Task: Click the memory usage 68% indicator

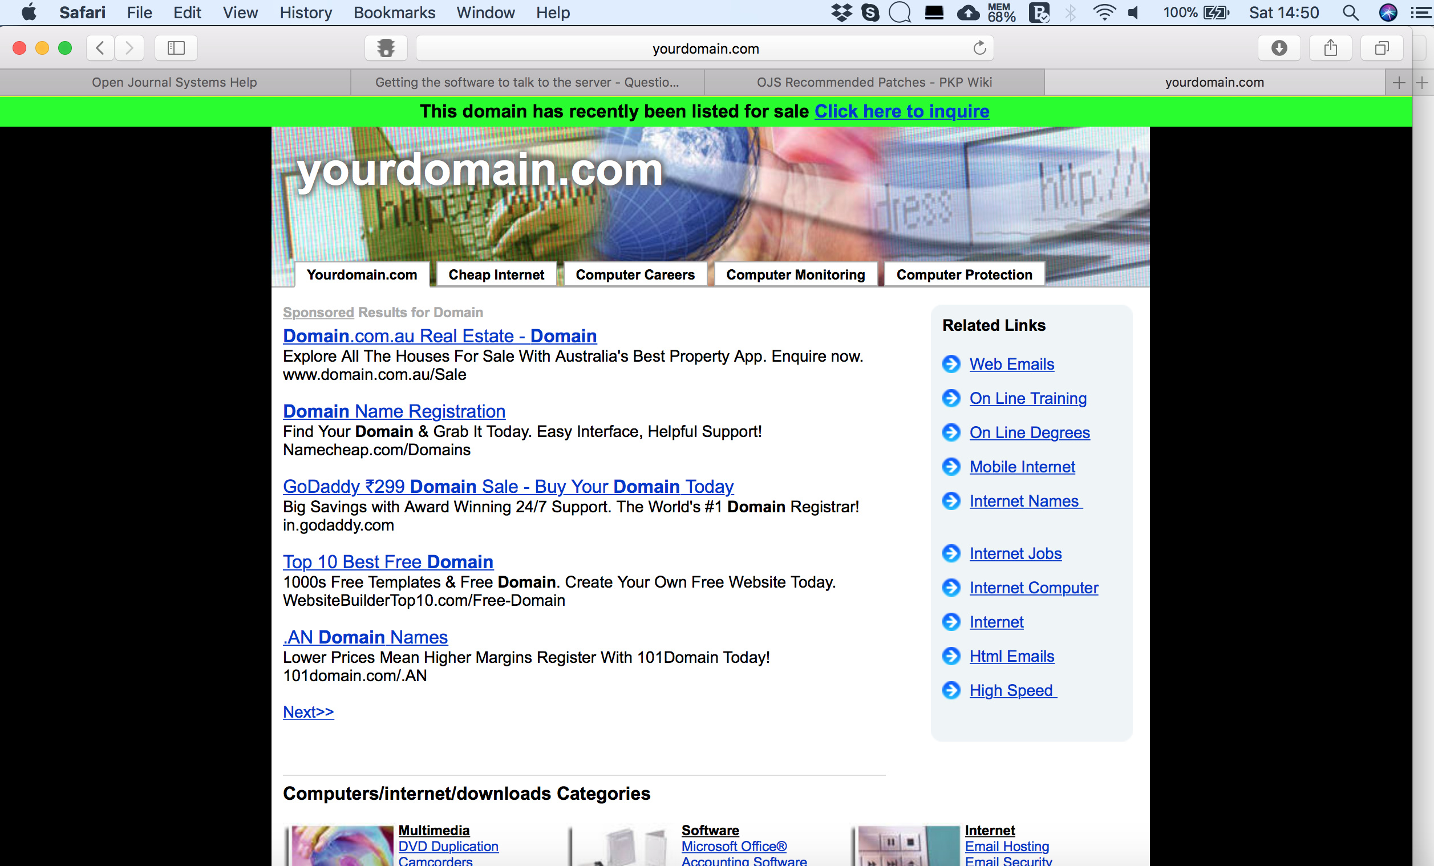Action: [x=1001, y=12]
